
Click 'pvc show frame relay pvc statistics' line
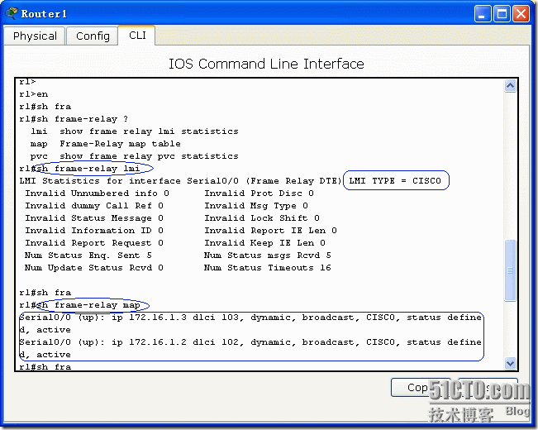134,156
